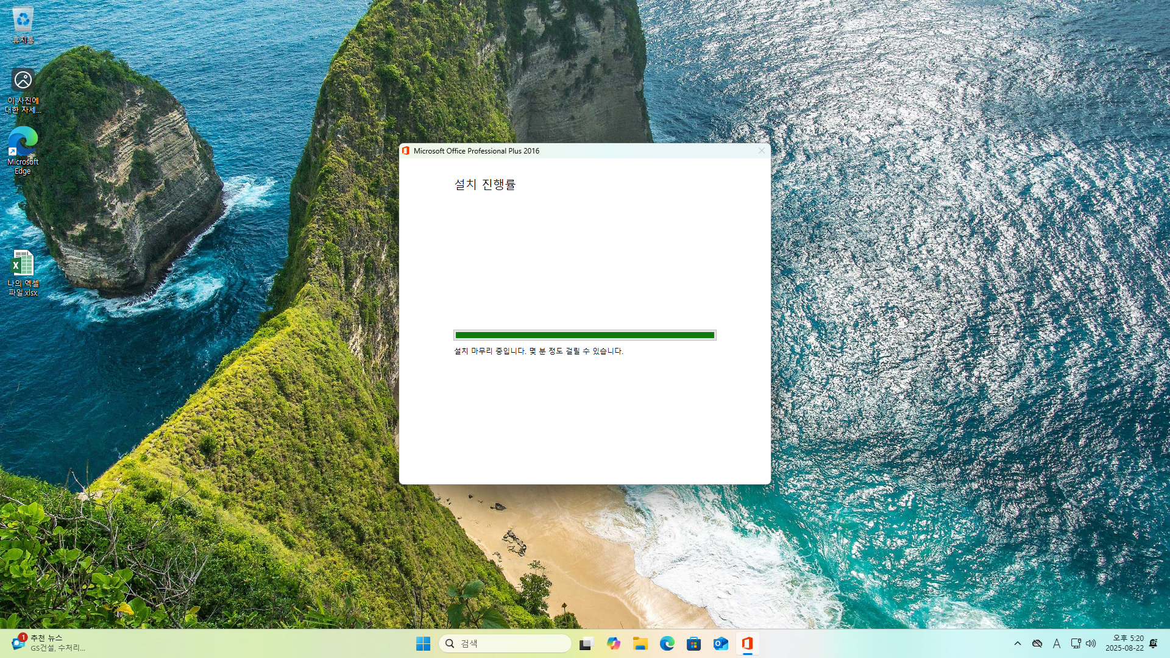Click the taskbar search box
The width and height of the screenshot is (1170, 658).
[505, 643]
